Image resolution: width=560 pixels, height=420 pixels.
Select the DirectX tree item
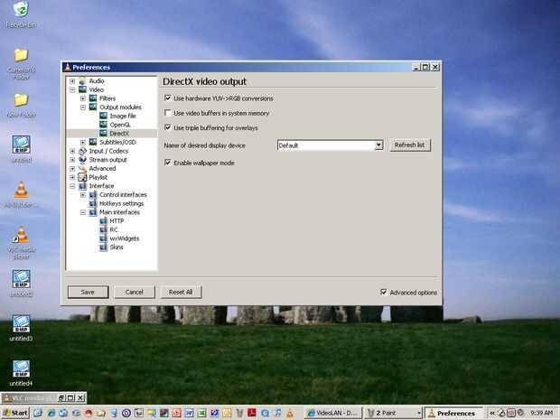coord(119,133)
